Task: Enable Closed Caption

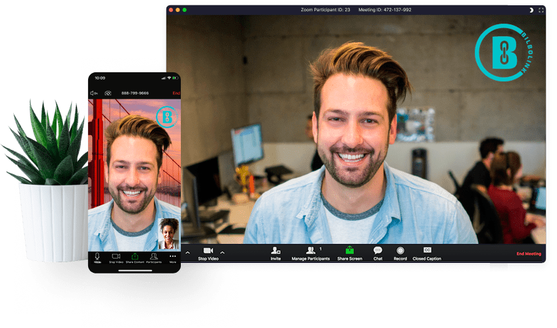Action: click(x=427, y=251)
